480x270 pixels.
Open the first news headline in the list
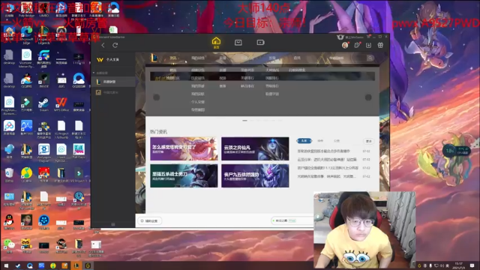tap(323, 151)
